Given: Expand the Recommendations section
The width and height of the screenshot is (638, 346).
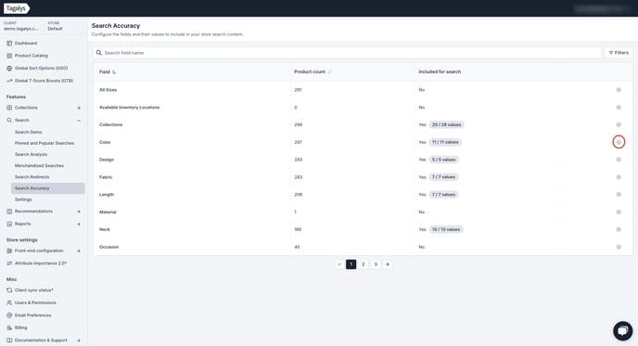Looking at the screenshot, I should pyautogui.click(x=79, y=211).
